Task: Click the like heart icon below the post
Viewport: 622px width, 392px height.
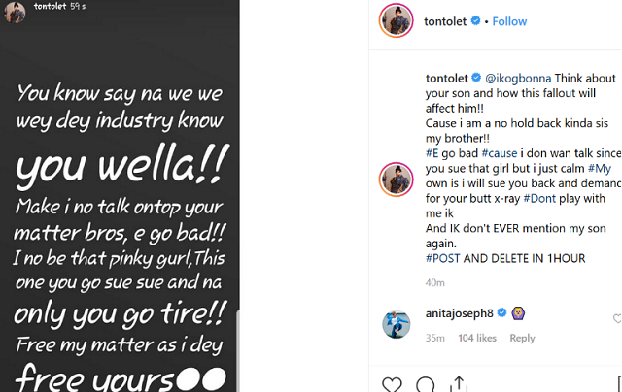Action: 392,384
